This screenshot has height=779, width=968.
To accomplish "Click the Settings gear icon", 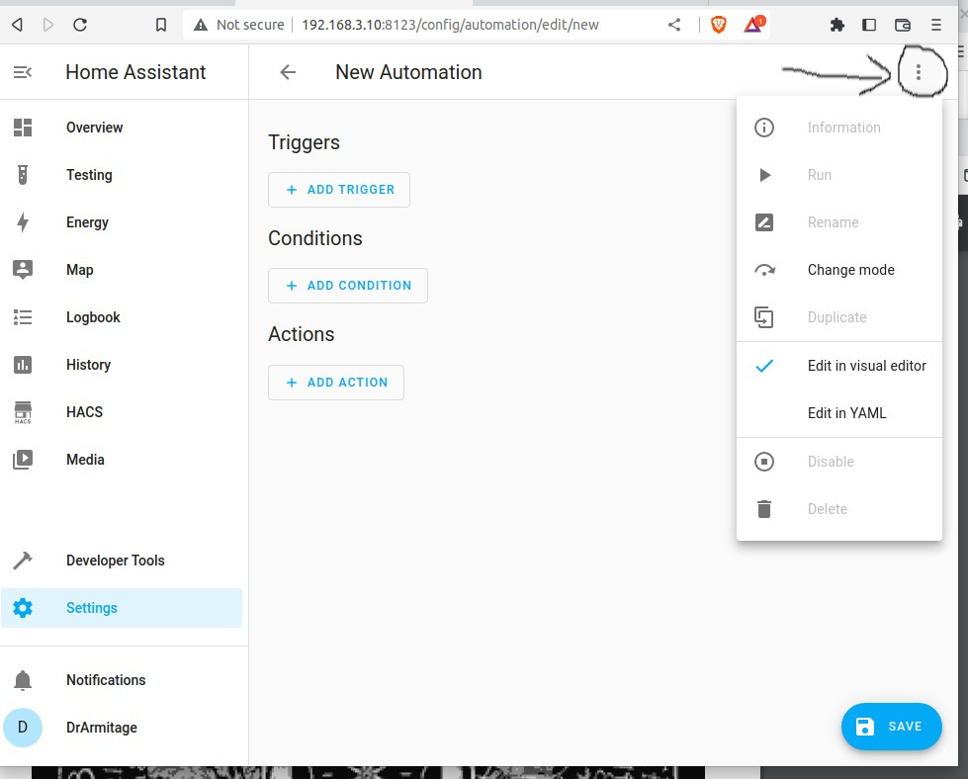I will pos(22,608).
